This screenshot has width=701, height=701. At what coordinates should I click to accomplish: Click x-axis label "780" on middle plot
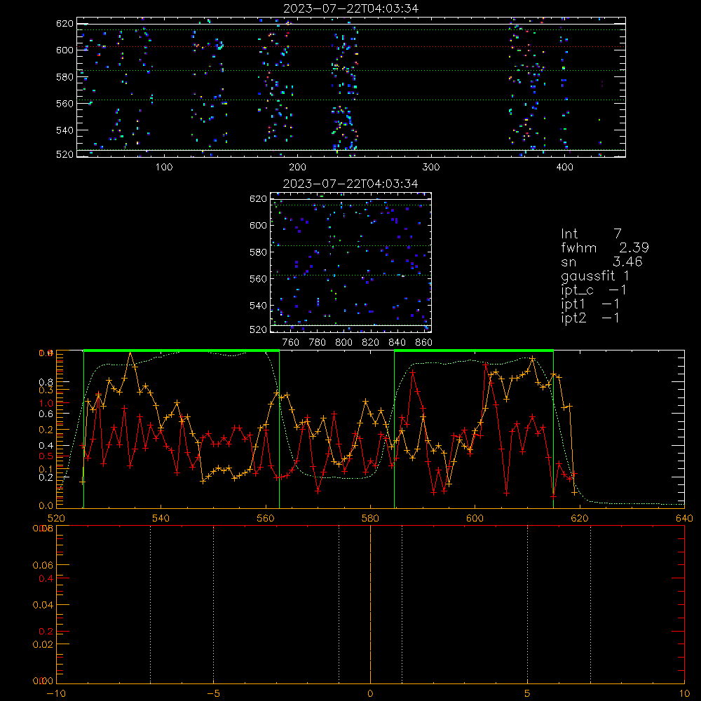(318, 343)
